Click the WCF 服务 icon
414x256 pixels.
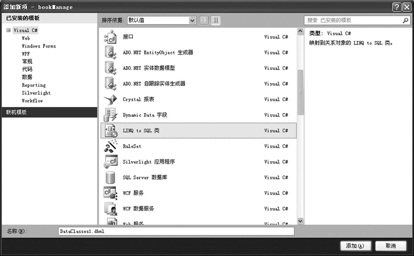coord(110,193)
